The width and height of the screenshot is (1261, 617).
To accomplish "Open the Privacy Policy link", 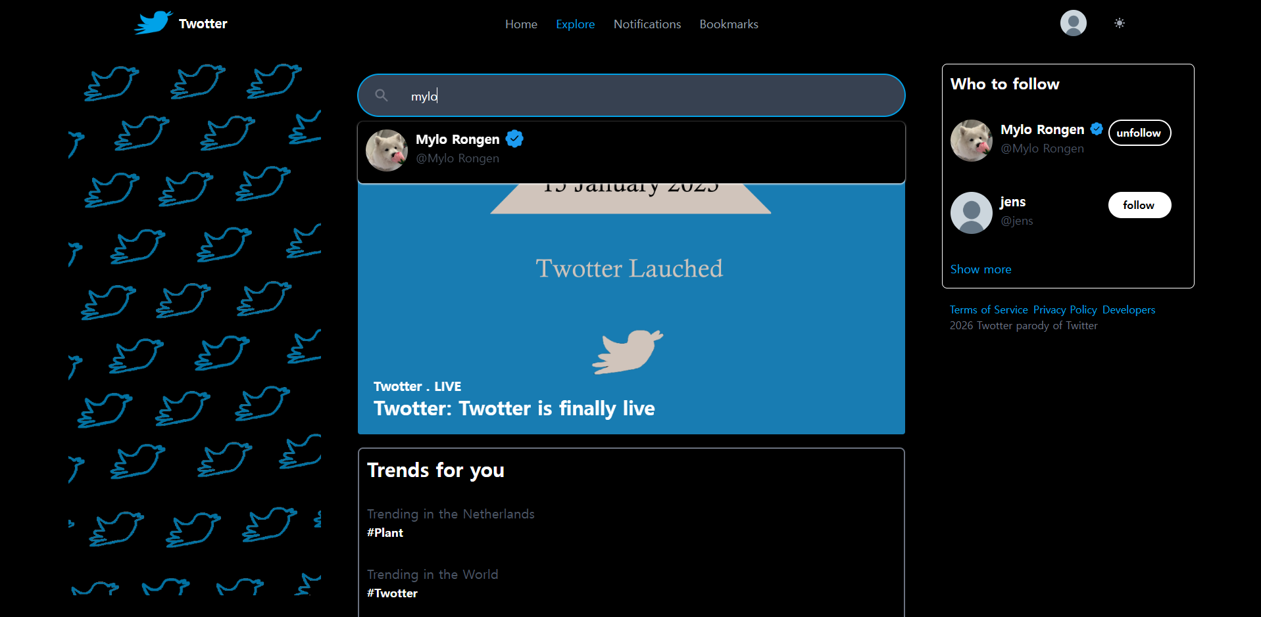I will pos(1064,310).
